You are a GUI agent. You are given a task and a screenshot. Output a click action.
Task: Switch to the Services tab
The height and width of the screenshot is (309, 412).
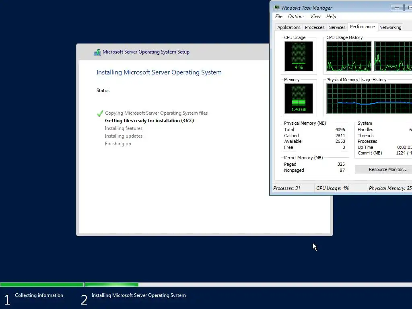337,27
